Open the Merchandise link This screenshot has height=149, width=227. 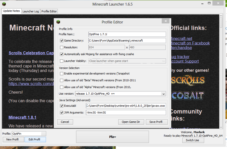[181, 48]
